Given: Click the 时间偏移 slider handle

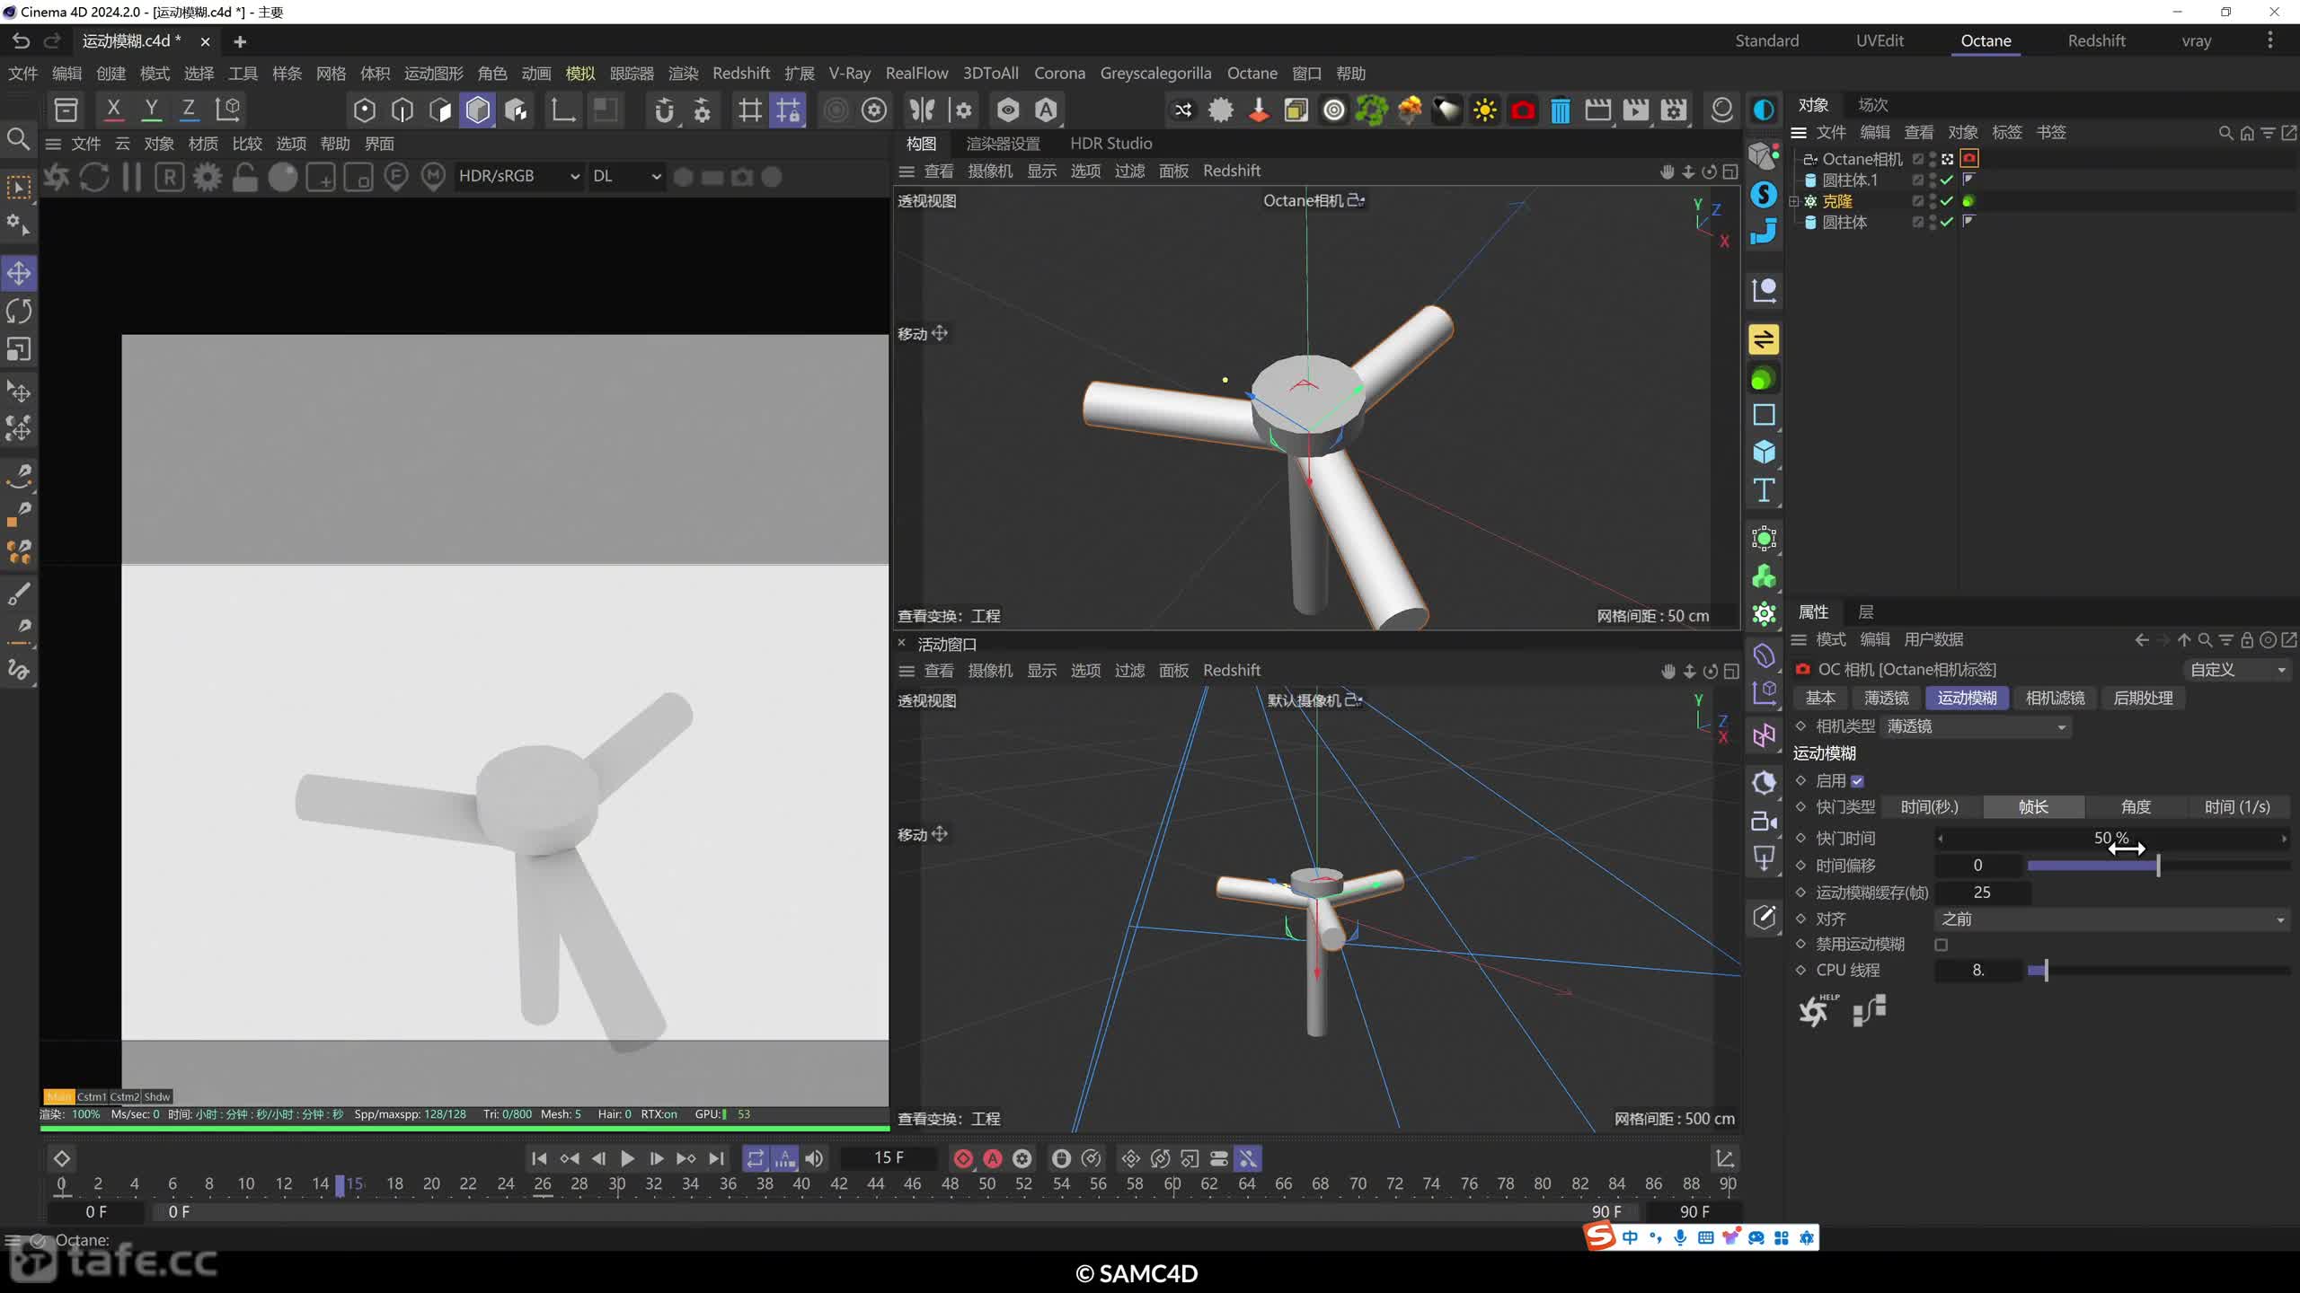Looking at the screenshot, I should pos(2157,866).
